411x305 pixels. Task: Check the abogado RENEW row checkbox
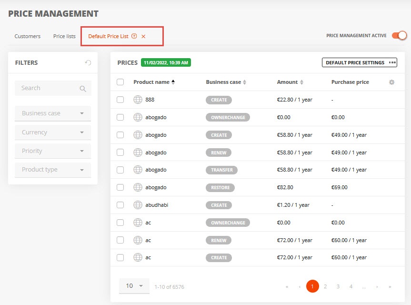pos(120,152)
